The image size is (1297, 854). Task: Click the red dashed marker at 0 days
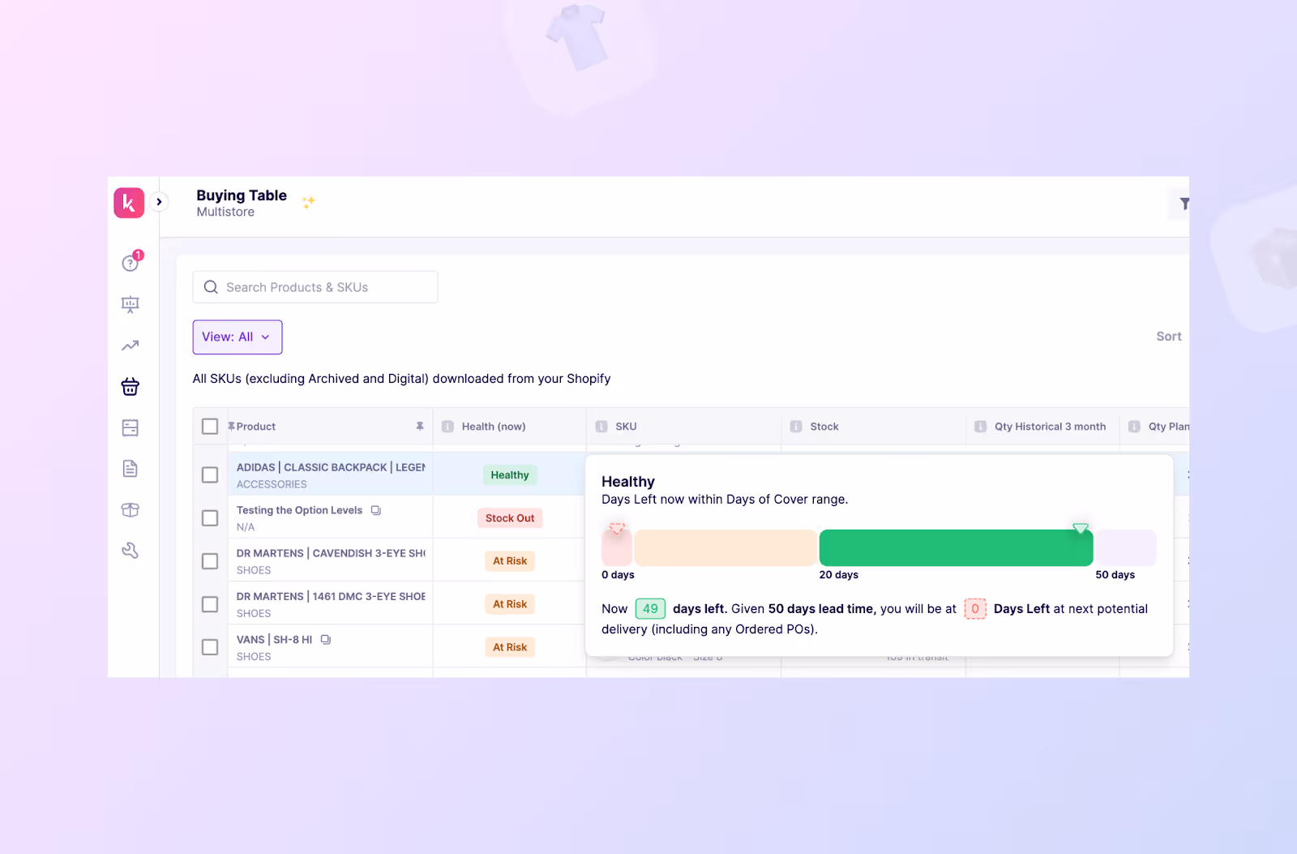pyautogui.click(x=617, y=528)
